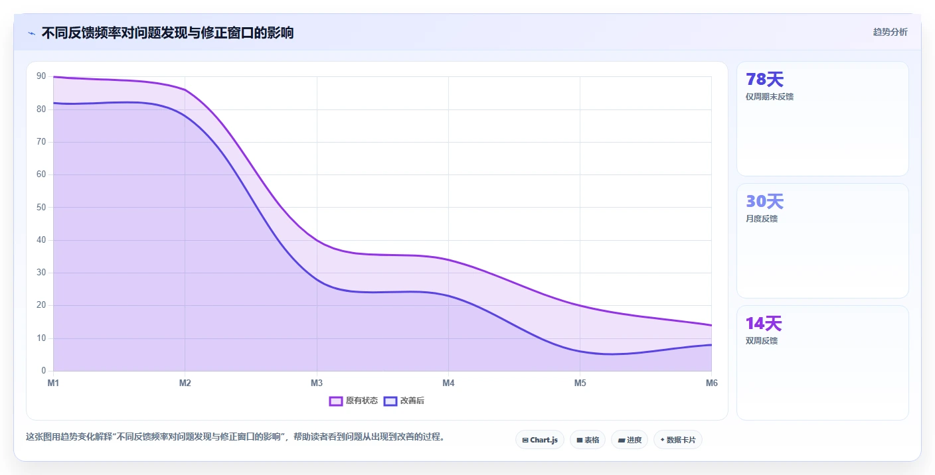Click the 70 y-axis tick label

pyautogui.click(x=41, y=142)
